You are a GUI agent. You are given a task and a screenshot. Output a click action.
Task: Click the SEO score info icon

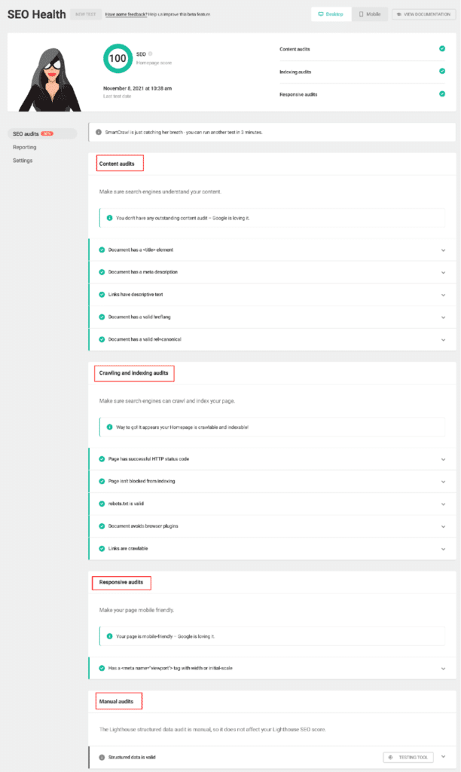(x=151, y=54)
